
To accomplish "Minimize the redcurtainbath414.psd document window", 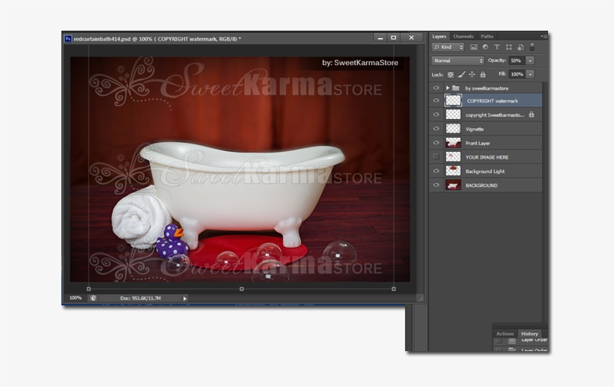I will pos(380,37).
